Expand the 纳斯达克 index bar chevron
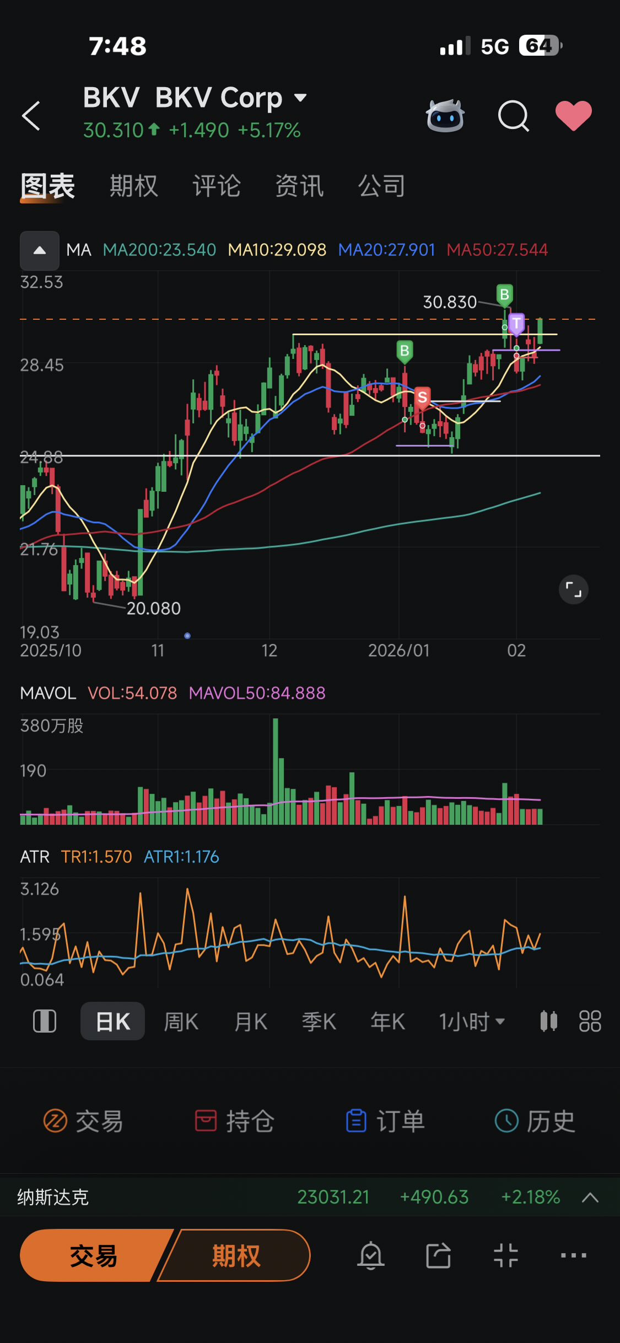The width and height of the screenshot is (620, 1343). pyautogui.click(x=590, y=1197)
